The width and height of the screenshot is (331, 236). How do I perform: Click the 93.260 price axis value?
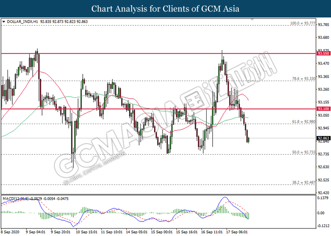[x=323, y=89]
